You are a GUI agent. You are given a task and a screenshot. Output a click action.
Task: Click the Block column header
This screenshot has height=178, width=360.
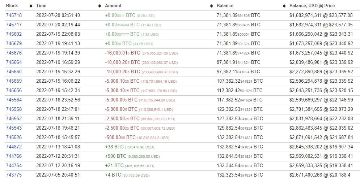(x=12, y=6)
